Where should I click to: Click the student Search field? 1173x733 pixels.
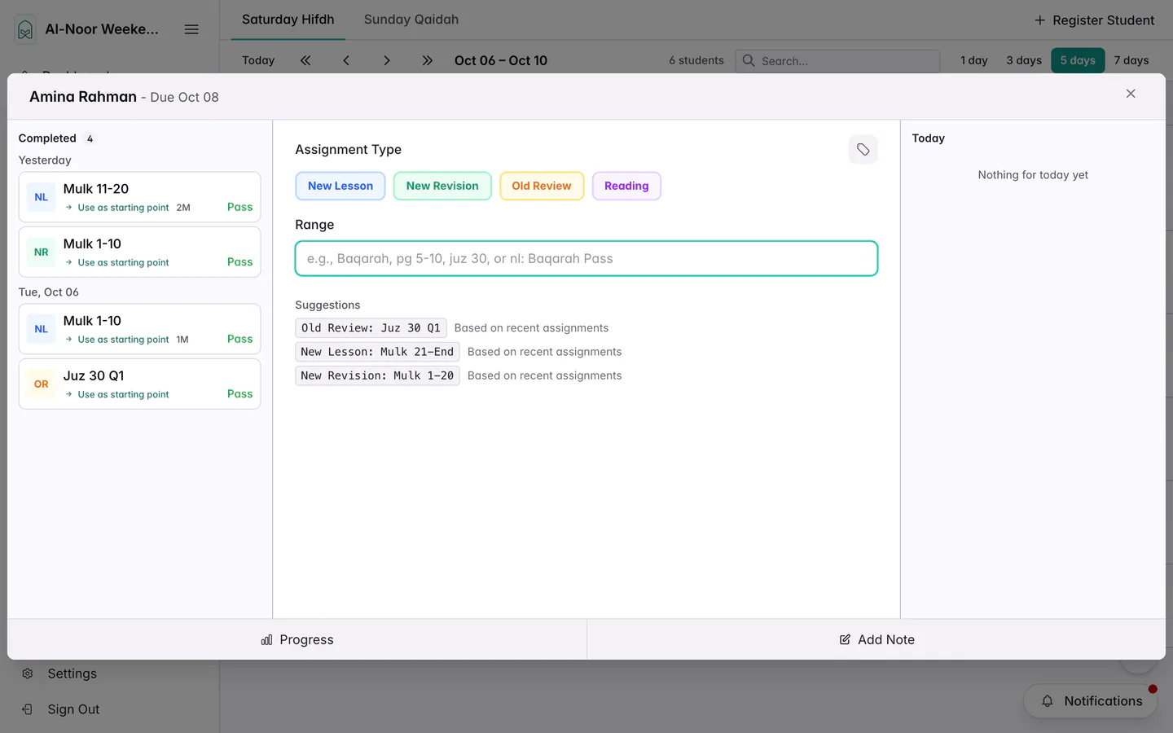837,61
